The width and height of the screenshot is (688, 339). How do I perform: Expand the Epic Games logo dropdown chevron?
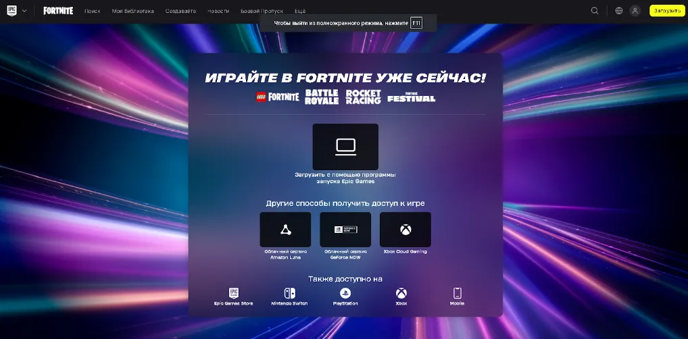(x=24, y=11)
